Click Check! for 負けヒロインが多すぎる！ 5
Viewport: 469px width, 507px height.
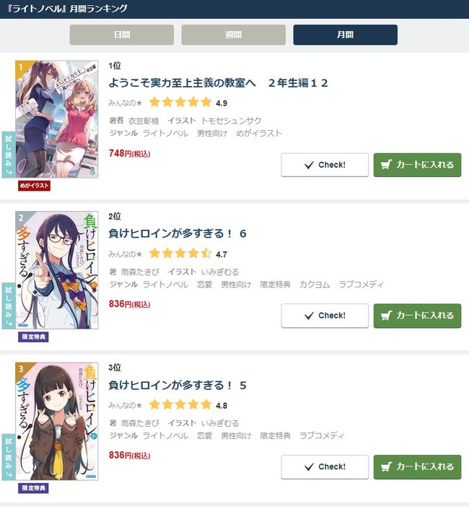[x=325, y=467]
